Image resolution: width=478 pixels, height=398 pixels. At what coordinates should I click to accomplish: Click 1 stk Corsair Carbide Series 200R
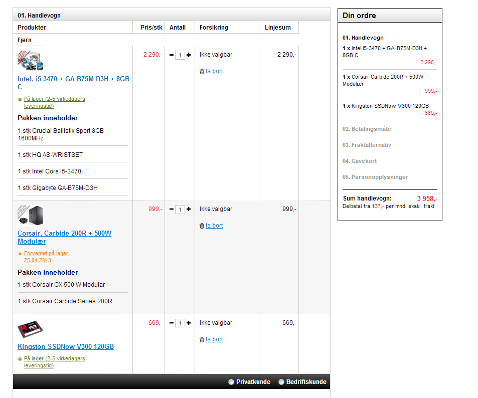[x=65, y=301]
